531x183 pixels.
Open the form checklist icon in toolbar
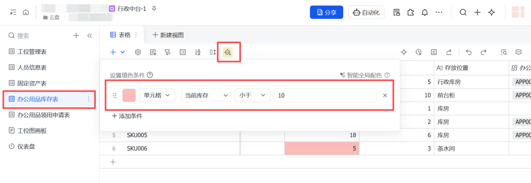click(434, 52)
